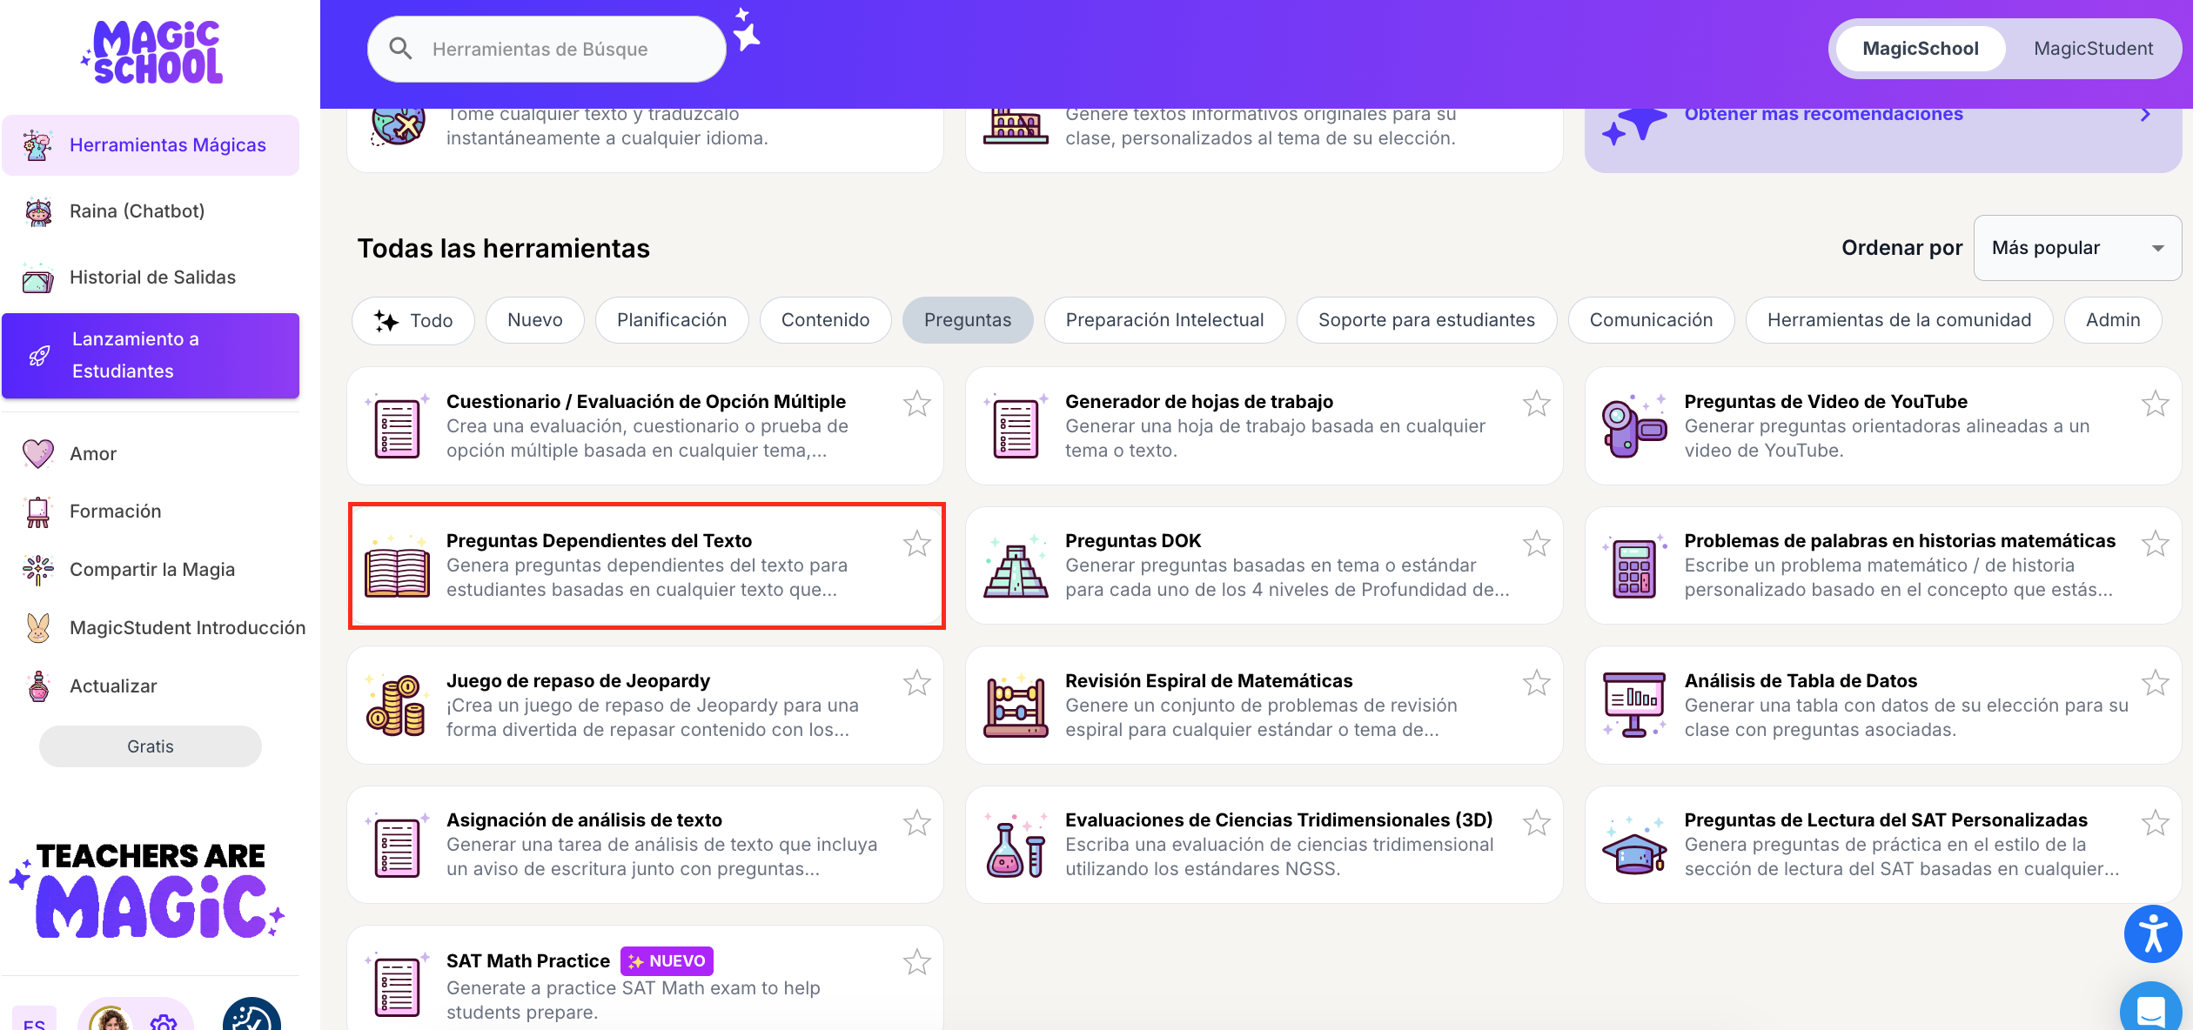Favorite the Cuestionario de Opción Múltiple tool
Viewport: 2193px width, 1030px height.
point(916,404)
